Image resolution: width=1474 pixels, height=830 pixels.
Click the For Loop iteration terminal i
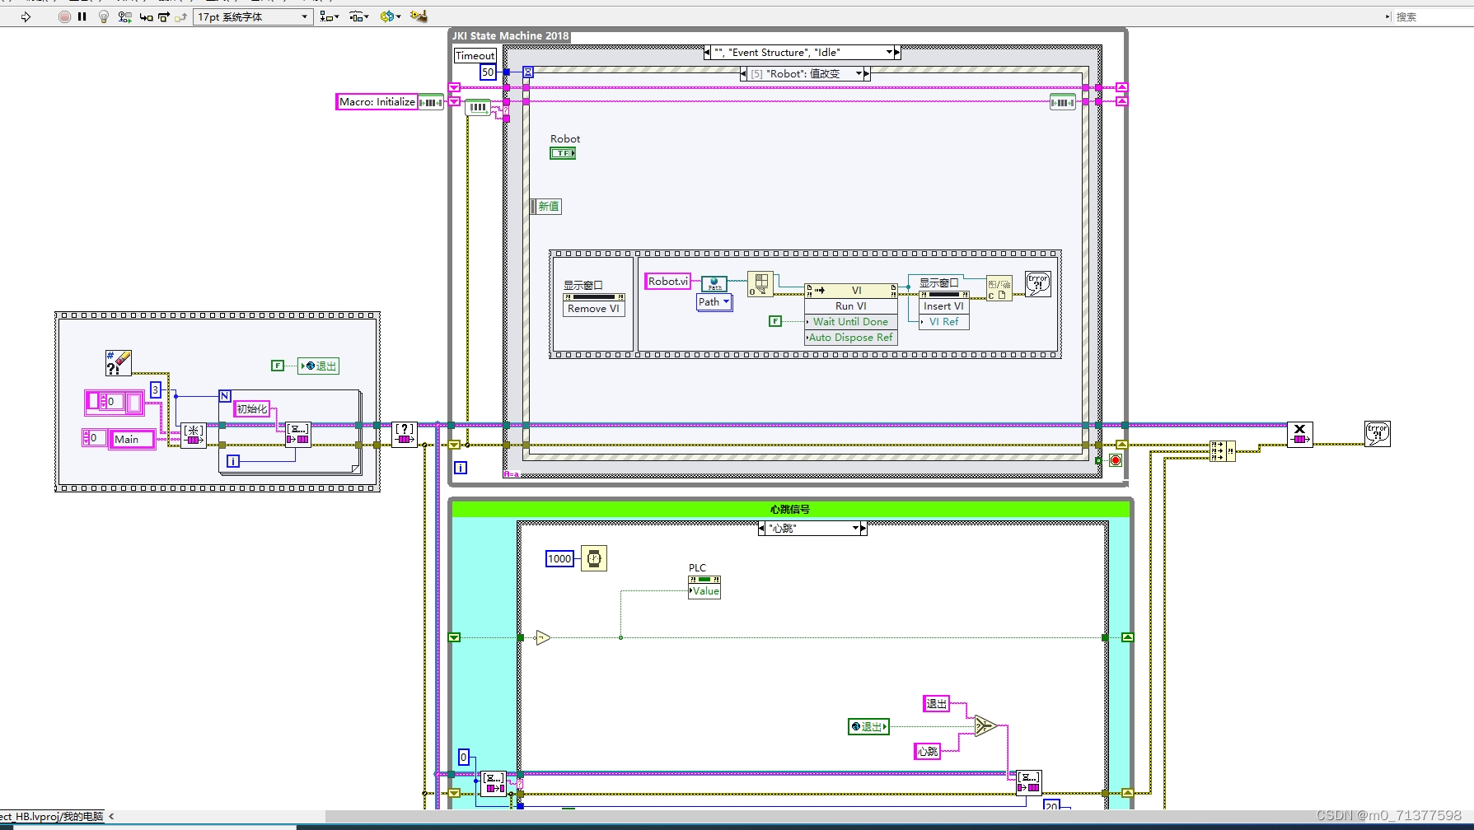(233, 461)
